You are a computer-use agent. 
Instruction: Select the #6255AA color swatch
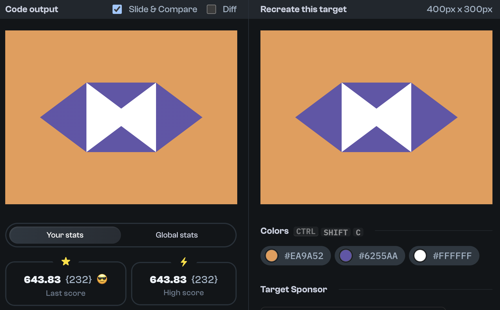click(369, 256)
